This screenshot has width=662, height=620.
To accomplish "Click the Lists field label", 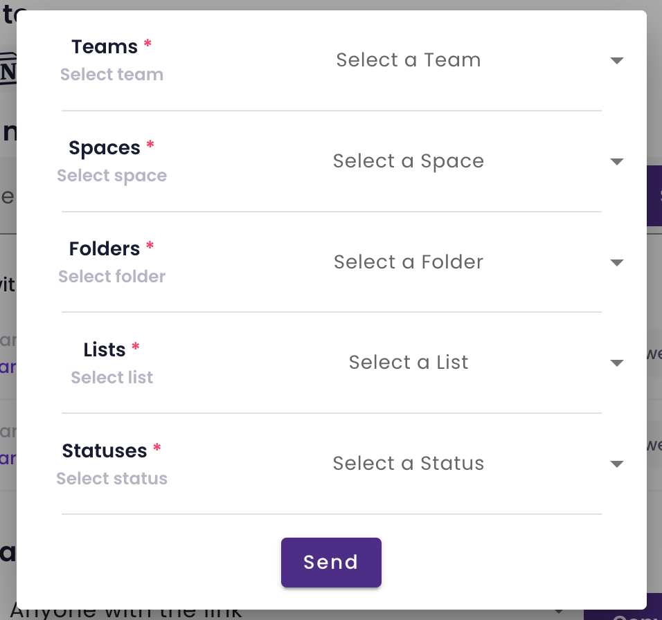I will click(x=105, y=349).
